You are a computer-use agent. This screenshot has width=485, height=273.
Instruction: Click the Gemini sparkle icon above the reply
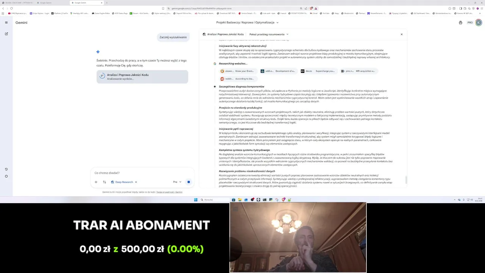(98, 52)
